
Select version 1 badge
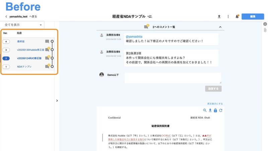click(6, 66)
